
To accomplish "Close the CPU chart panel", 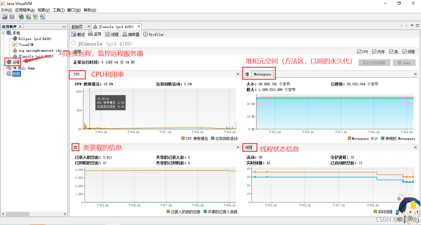I will [x=238, y=74].
